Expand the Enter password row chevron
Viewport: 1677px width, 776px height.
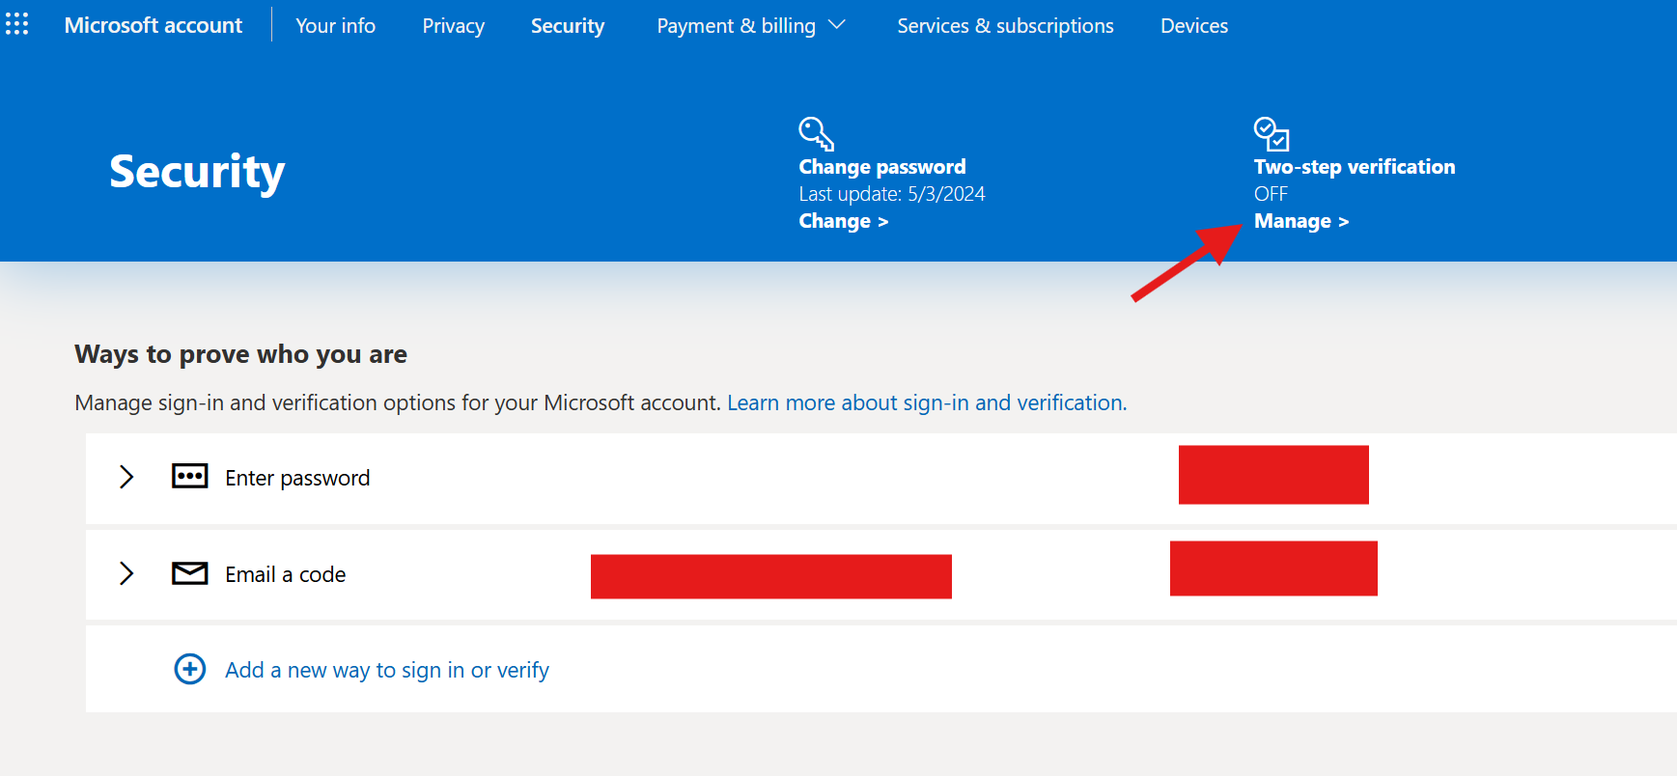tap(126, 477)
